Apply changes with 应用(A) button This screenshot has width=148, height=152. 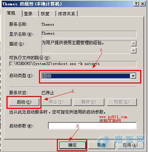(130, 145)
